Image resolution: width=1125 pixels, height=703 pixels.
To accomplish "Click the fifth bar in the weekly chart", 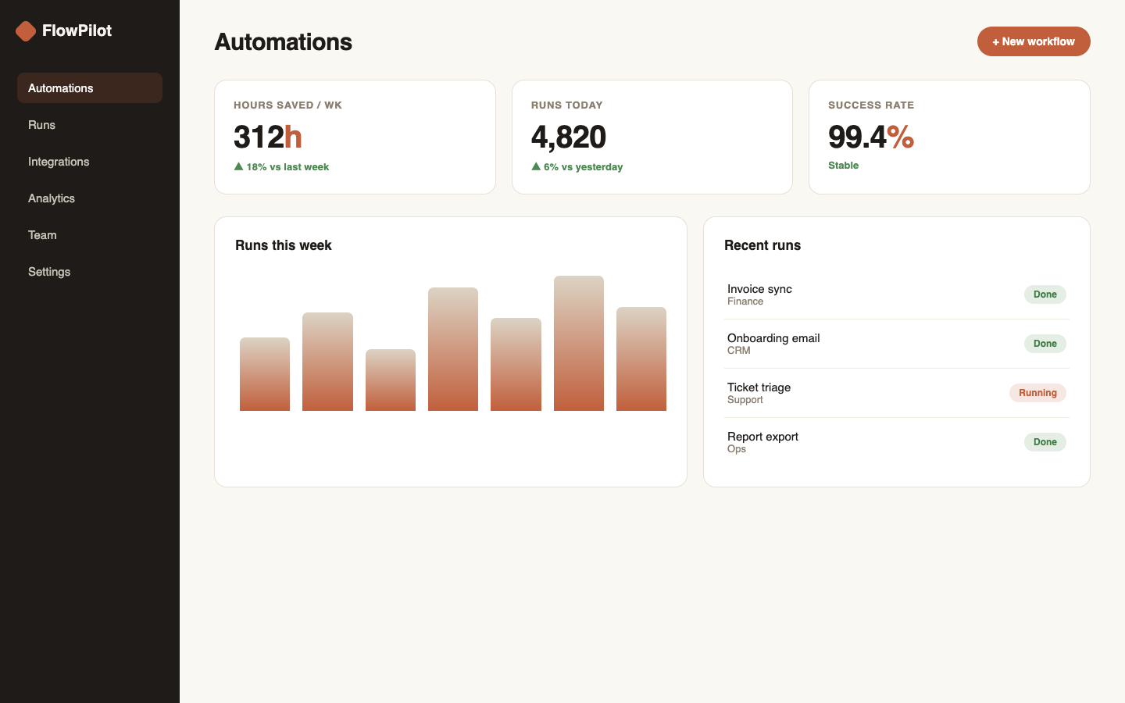I will click(x=516, y=364).
